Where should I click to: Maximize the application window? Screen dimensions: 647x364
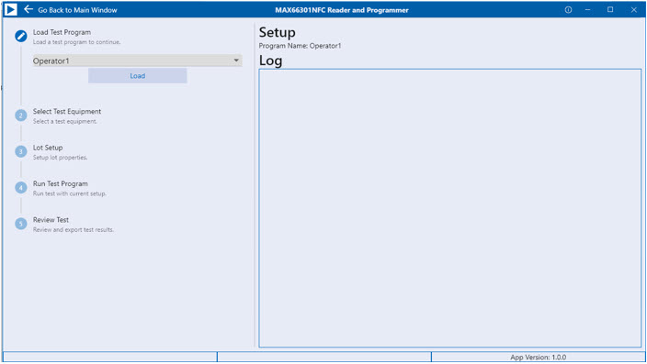(x=610, y=10)
